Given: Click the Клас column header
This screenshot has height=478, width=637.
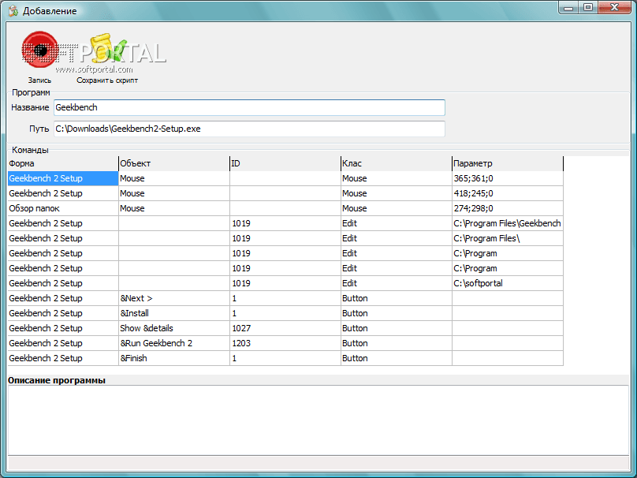Looking at the screenshot, I should (397, 163).
